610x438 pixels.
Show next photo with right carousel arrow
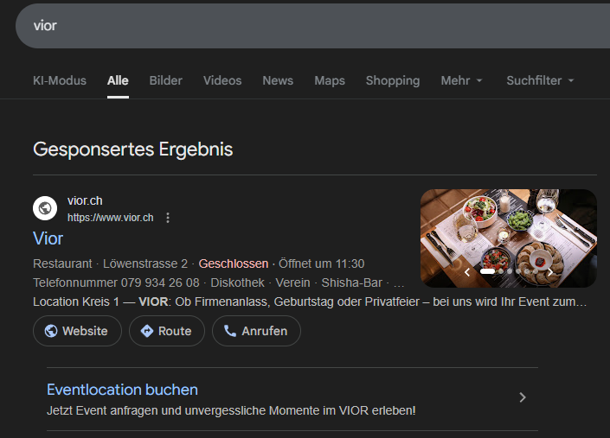click(549, 272)
